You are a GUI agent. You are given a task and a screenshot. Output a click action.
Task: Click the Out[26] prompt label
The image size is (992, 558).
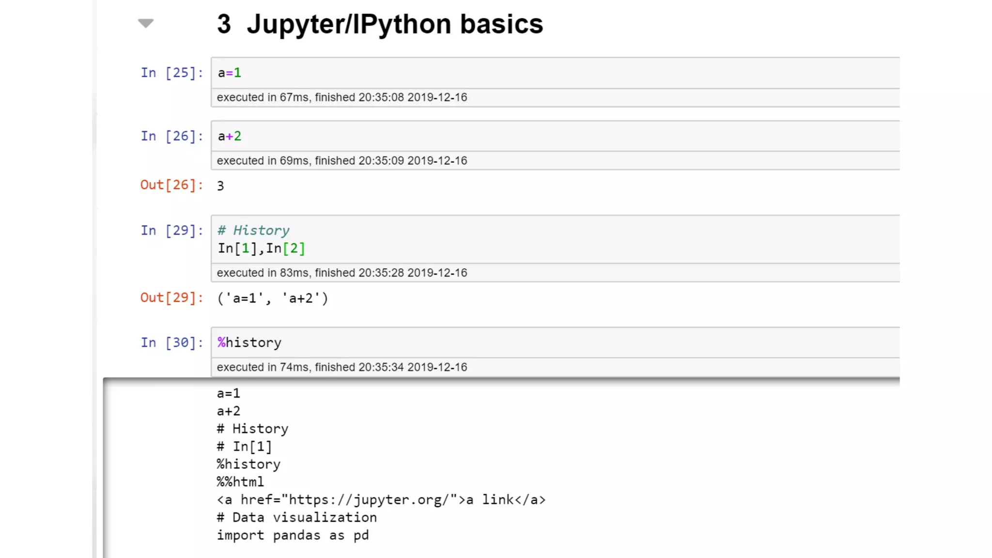click(172, 185)
